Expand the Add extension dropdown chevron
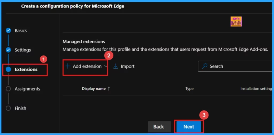The image size is (274, 135). (105, 66)
